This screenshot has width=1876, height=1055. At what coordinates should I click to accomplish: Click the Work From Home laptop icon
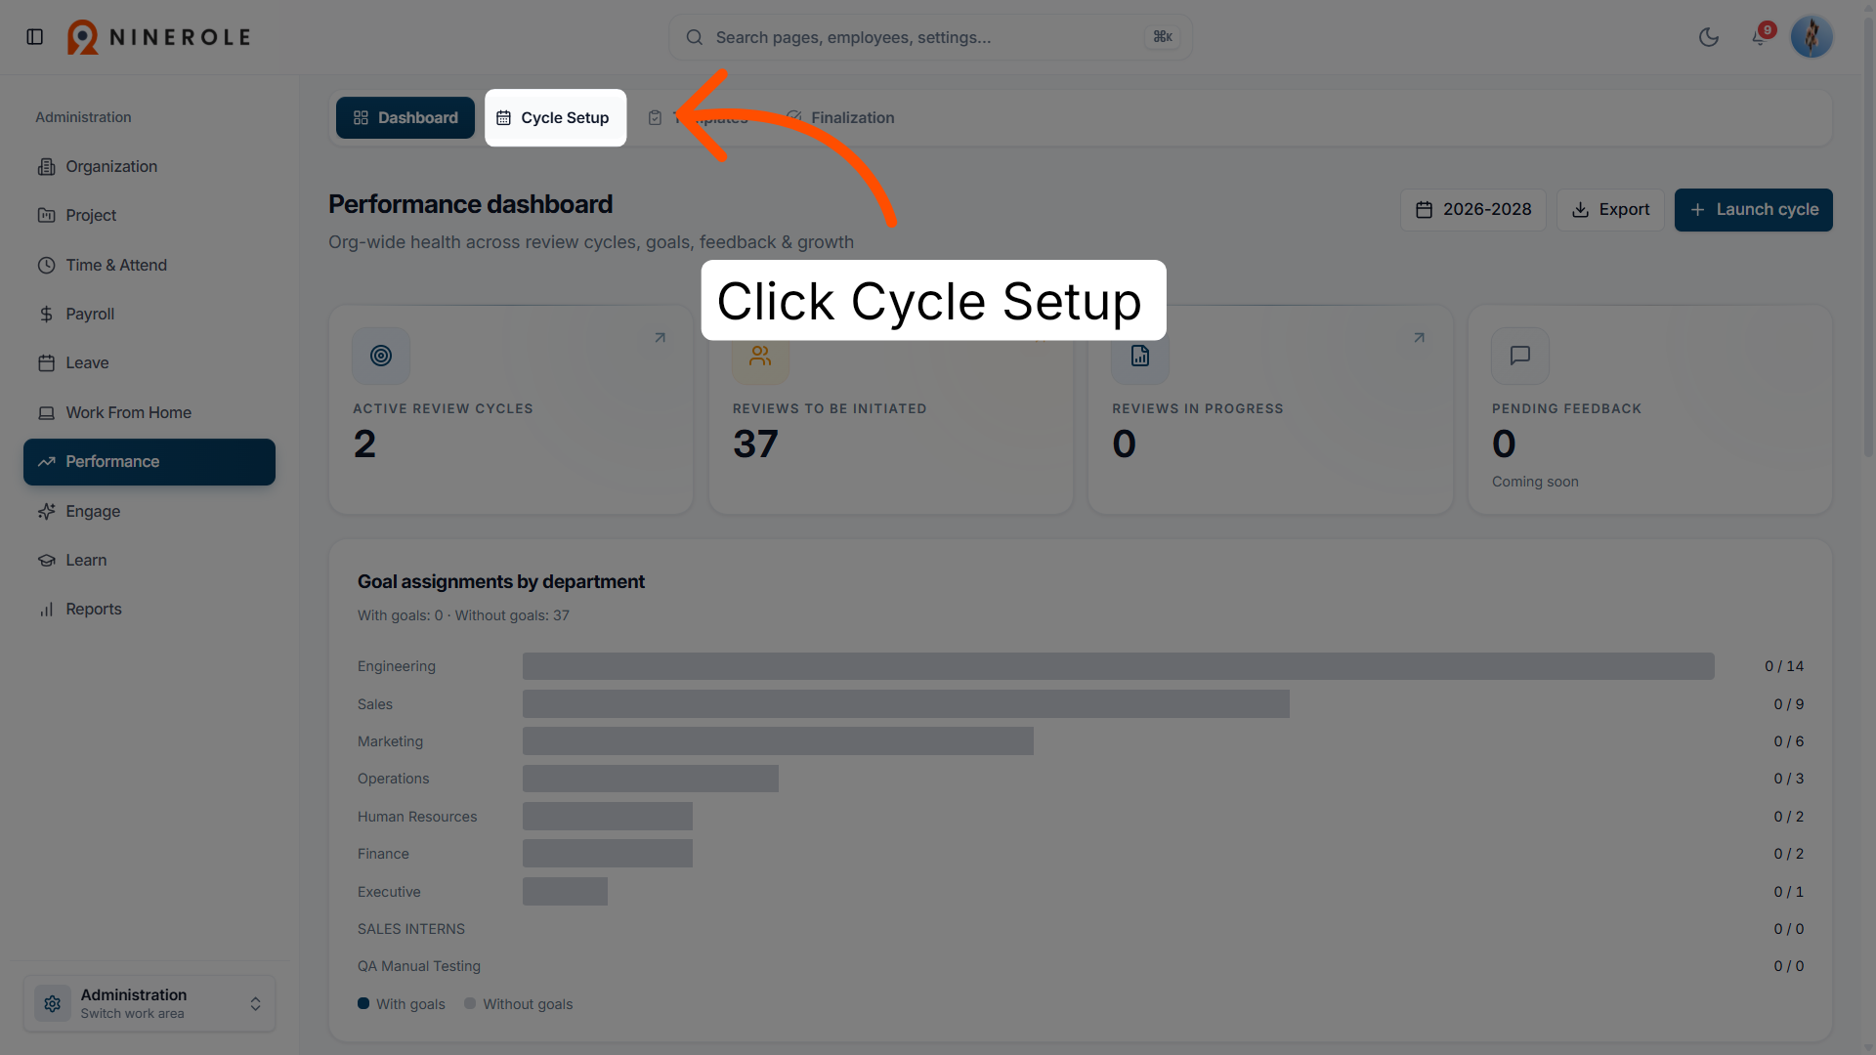click(46, 412)
